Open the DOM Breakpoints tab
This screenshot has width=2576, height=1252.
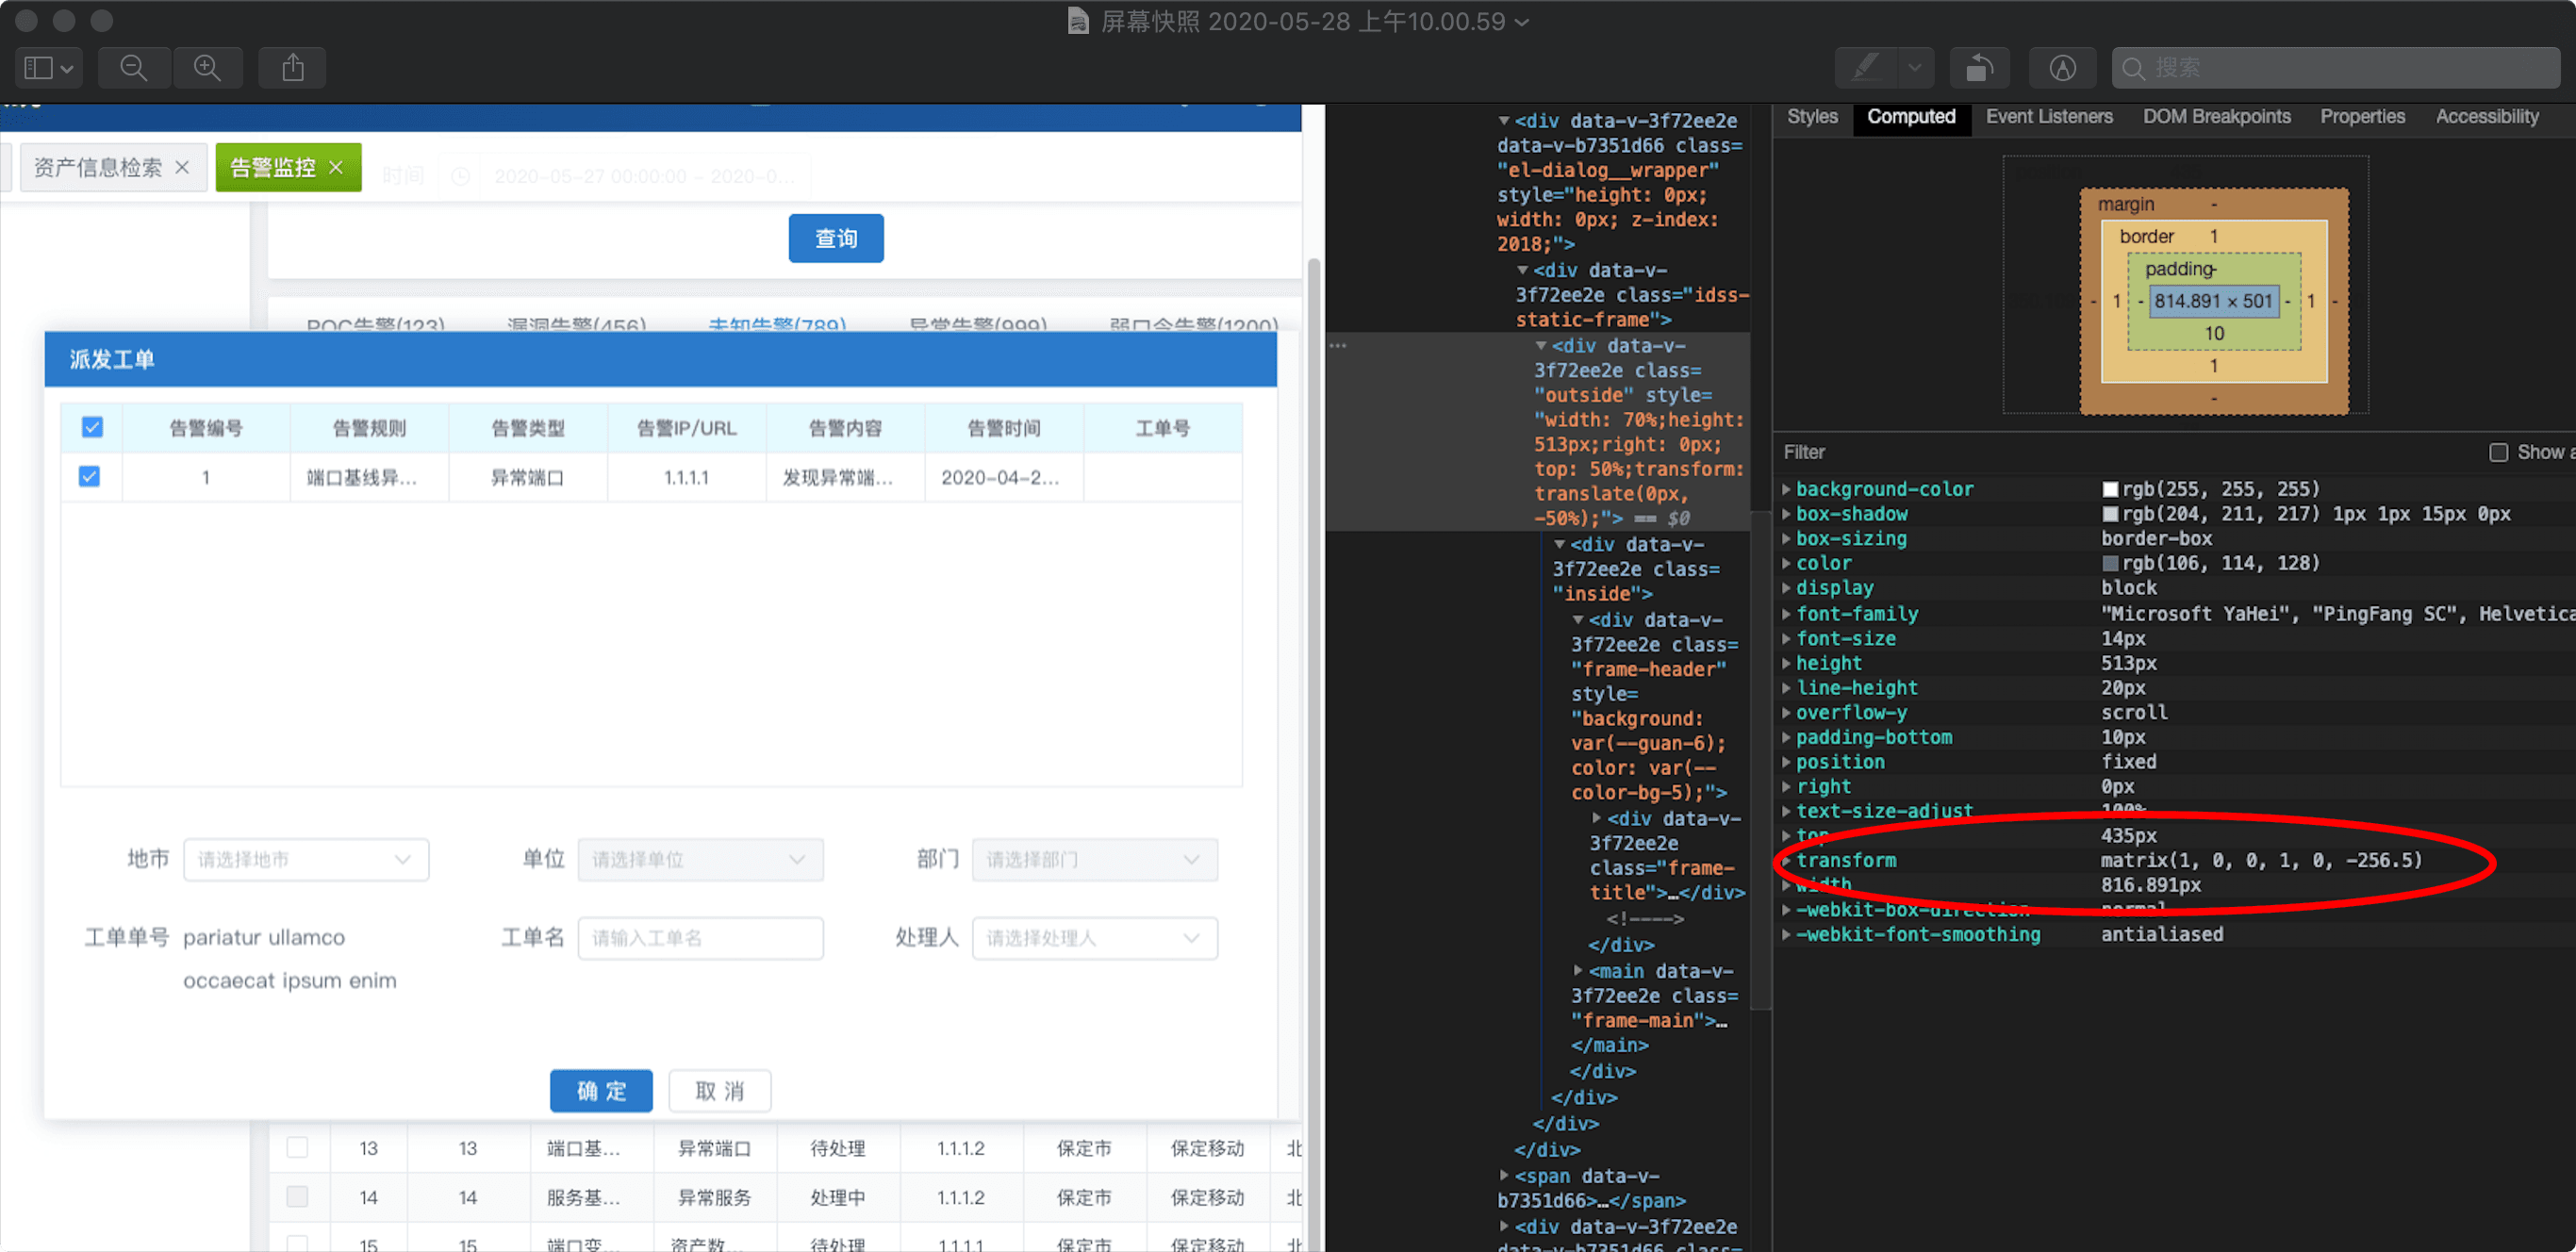(x=2216, y=116)
